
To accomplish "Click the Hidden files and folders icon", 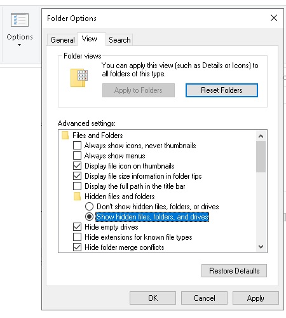I will [77, 197].
